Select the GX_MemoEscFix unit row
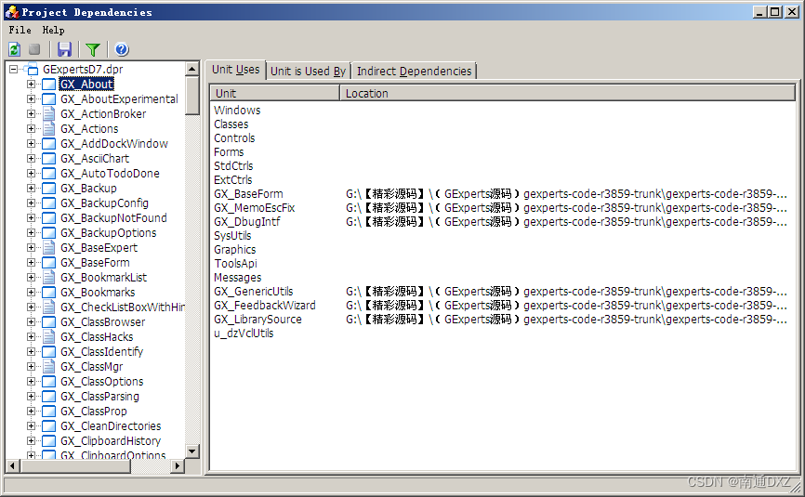 point(255,208)
